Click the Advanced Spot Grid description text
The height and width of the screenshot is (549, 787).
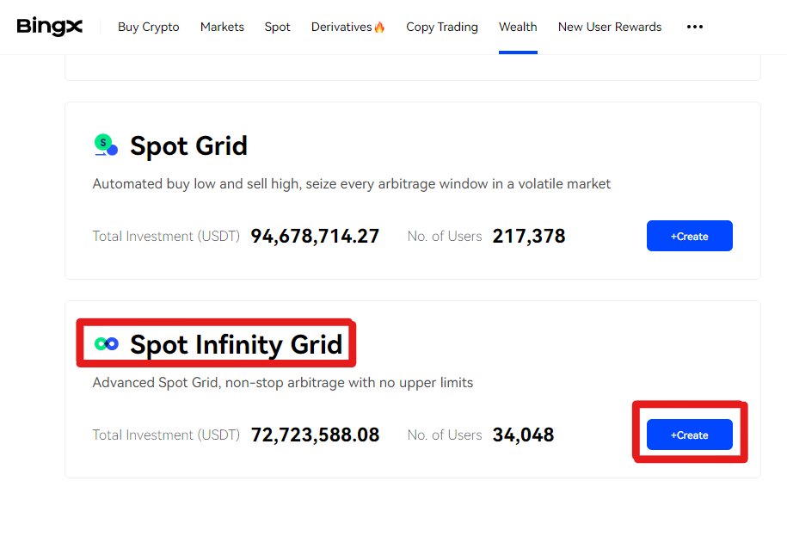click(283, 383)
